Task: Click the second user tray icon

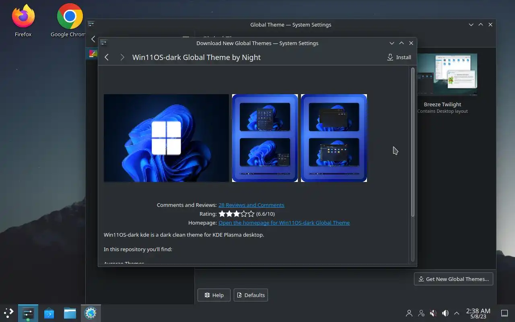Action: (x=421, y=313)
